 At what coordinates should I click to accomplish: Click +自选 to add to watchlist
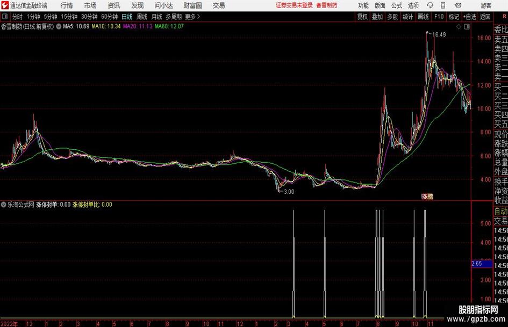pyautogui.click(x=469, y=17)
